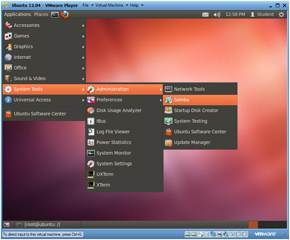Expand the Games submenu arrow

83,36
